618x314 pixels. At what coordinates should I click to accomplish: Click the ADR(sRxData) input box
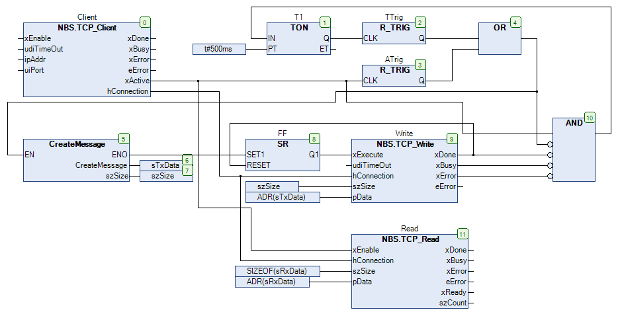272,282
